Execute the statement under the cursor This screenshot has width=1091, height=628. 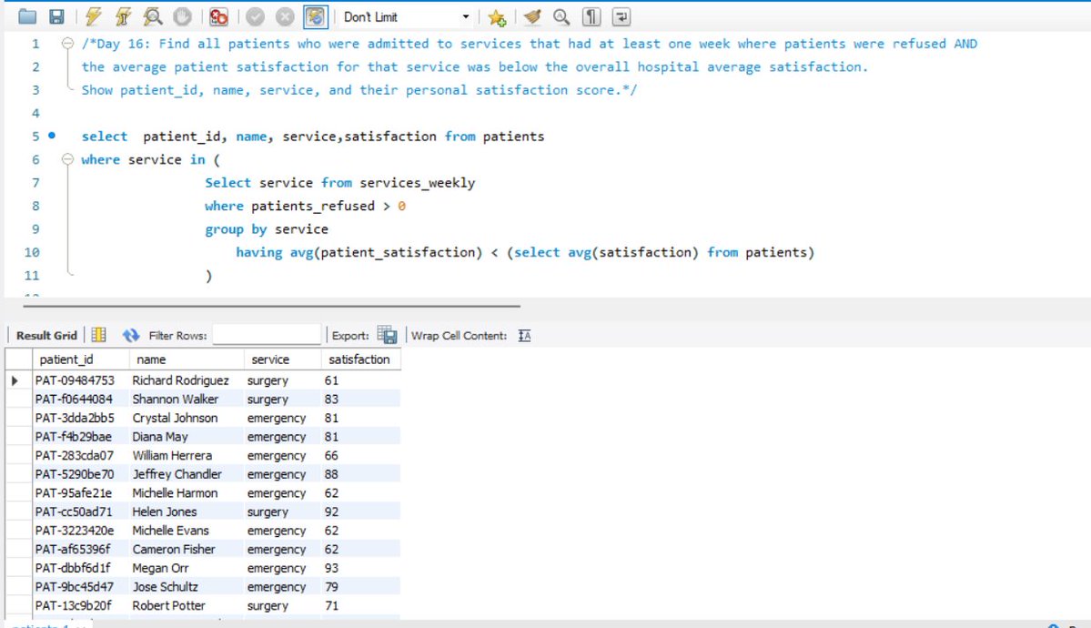(123, 16)
